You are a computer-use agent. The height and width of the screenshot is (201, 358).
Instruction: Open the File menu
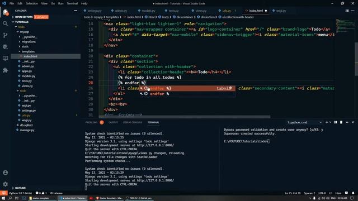point(12,3)
